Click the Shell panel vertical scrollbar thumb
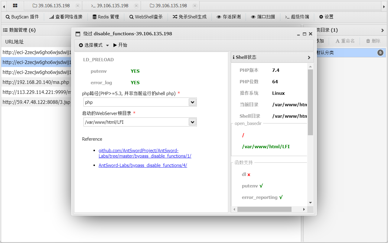The image size is (388, 243). click(x=310, y=102)
